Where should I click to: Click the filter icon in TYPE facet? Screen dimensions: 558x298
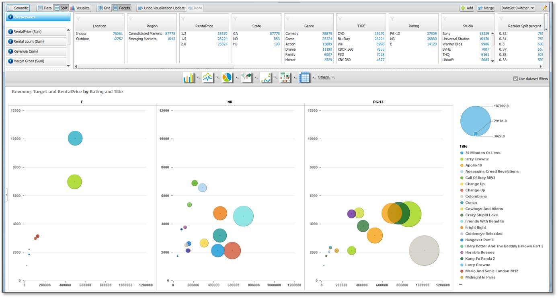coord(340,18)
